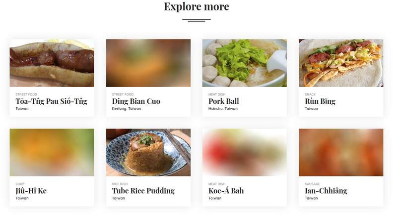Select the Hsinchu, Taiwan location label
This screenshot has height=215, width=397.
[x=223, y=109]
